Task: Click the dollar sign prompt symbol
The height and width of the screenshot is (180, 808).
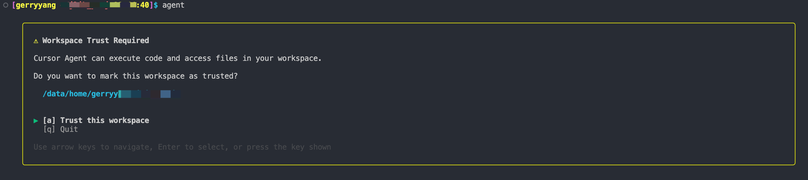Action: [156, 5]
